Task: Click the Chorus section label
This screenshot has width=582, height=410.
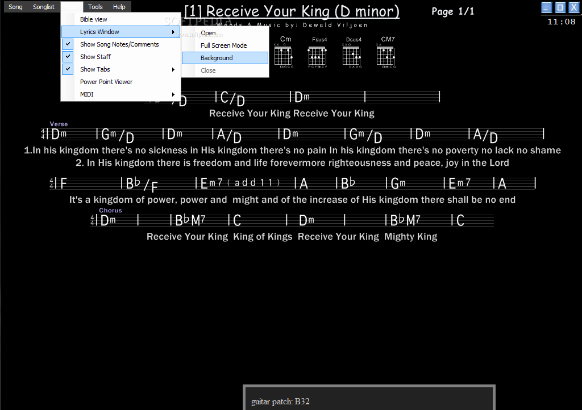Action: coord(110,210)
